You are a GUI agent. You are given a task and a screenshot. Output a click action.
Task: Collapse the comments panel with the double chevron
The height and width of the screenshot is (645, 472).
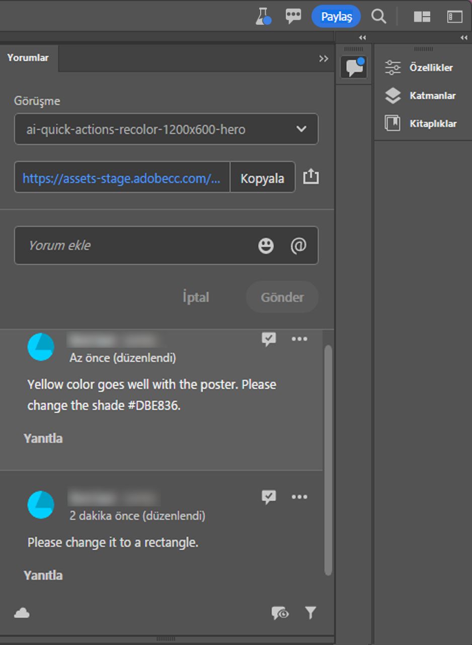pos(324,58)
